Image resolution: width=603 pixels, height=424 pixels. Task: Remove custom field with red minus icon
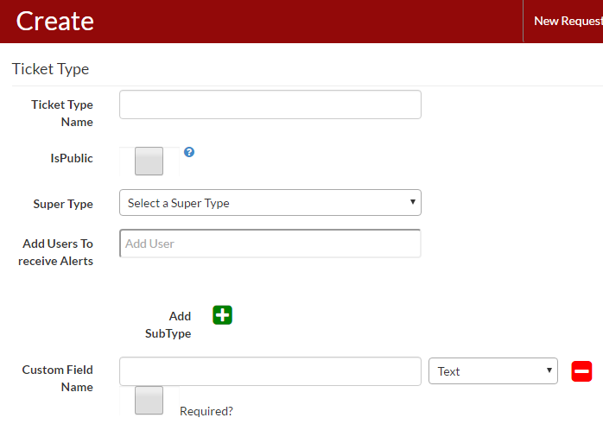coord(581,371)
